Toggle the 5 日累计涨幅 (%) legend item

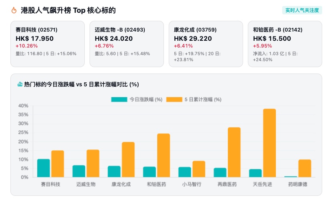point(193,100)
